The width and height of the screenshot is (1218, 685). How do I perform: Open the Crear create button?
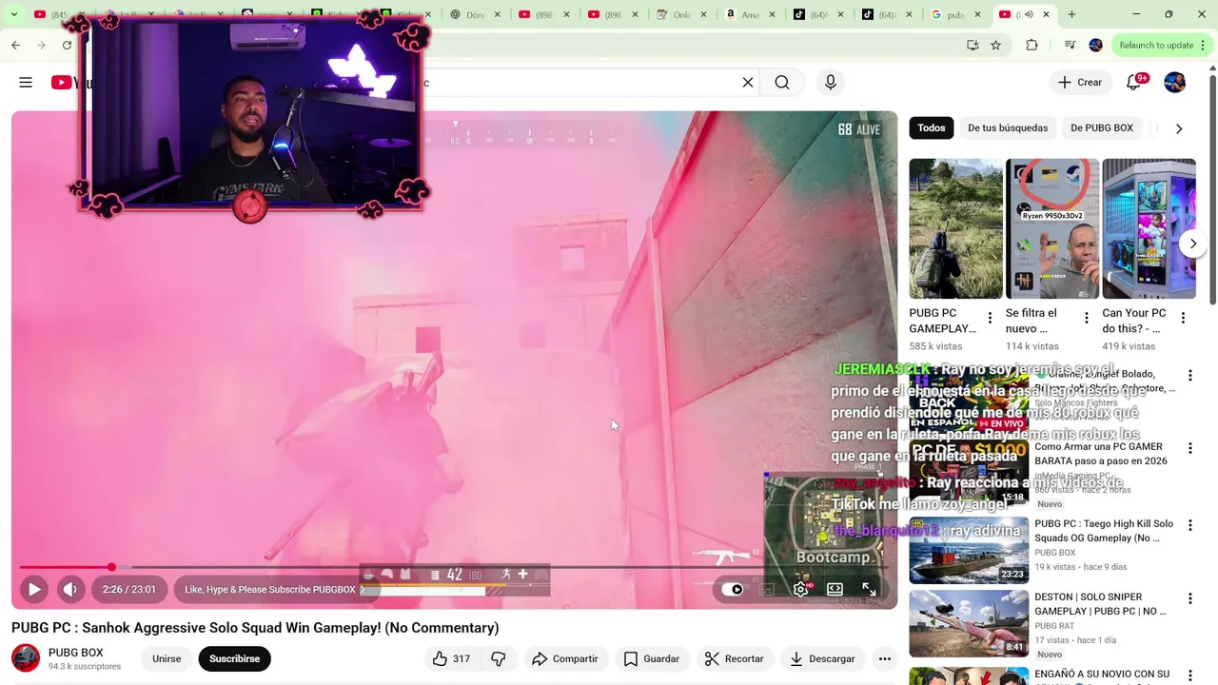click(1080, 83)
